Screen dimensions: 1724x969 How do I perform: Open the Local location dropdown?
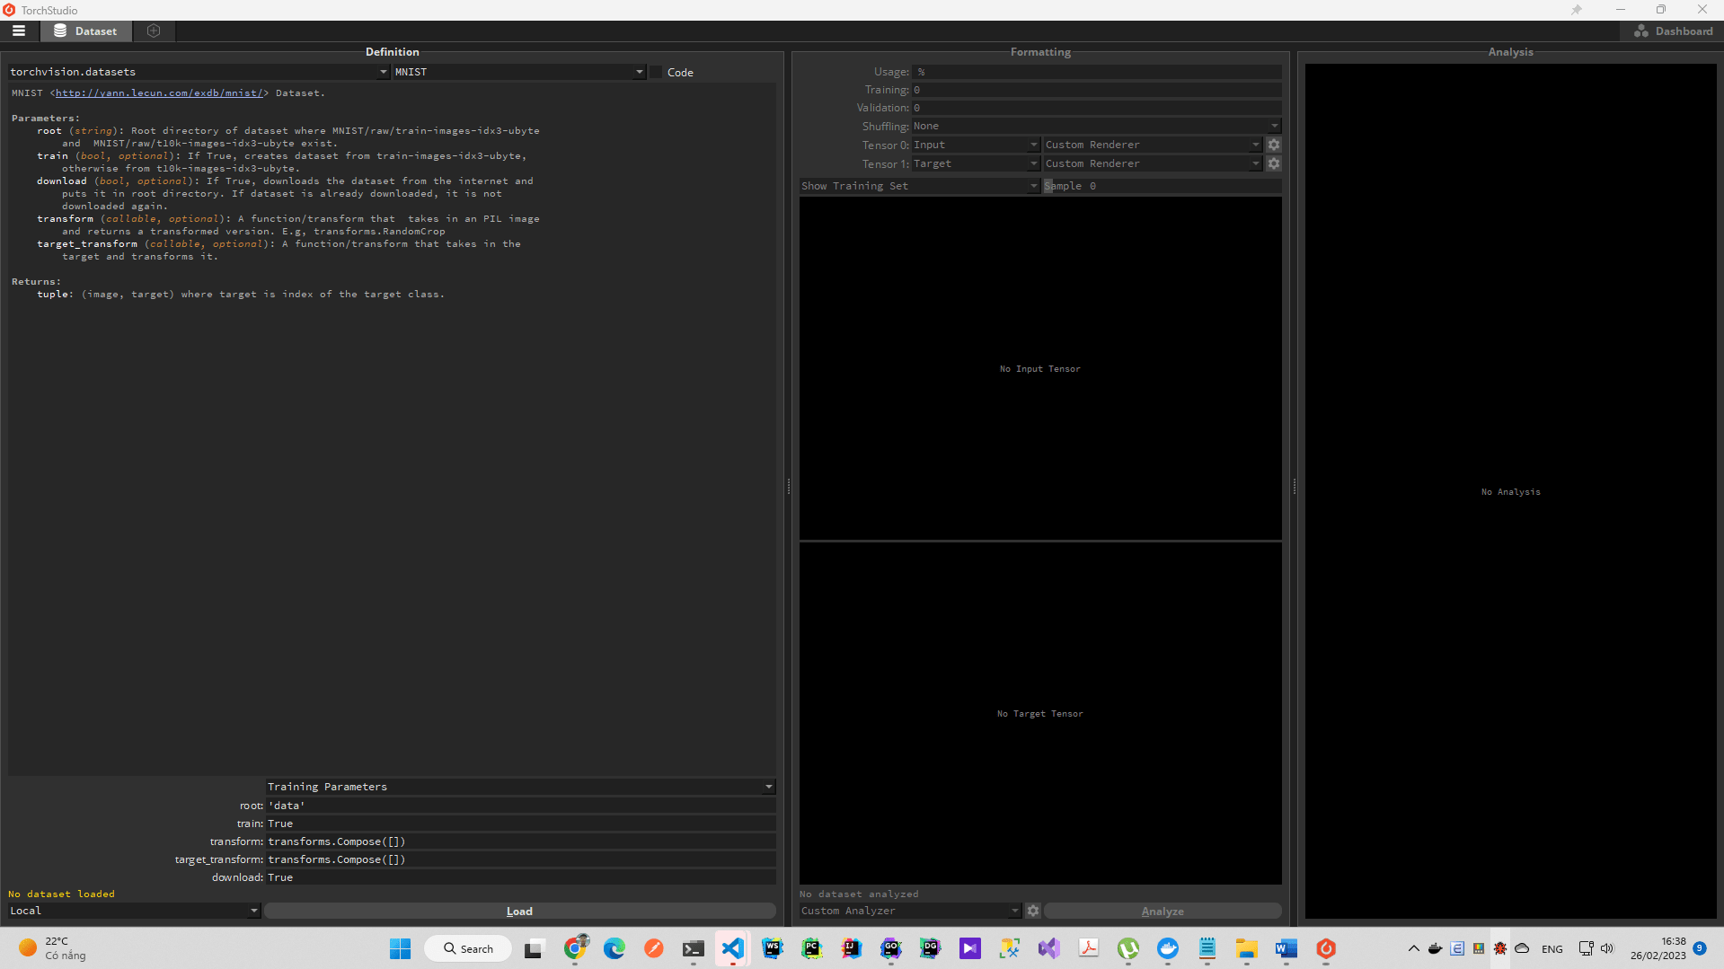click(134, 911)
